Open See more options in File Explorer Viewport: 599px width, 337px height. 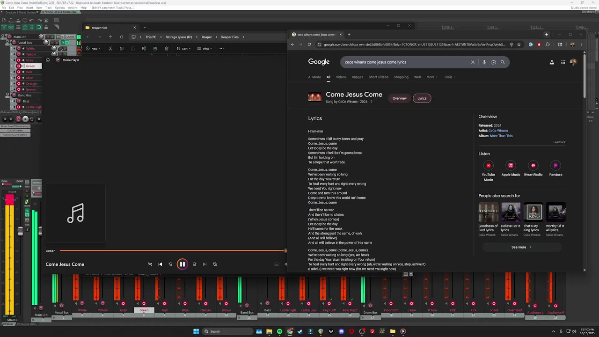tap(221, 48)
